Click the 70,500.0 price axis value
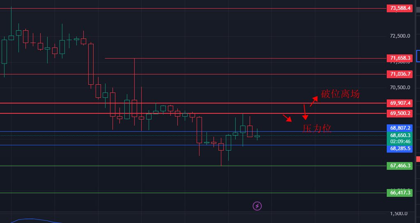 point(400,87)
